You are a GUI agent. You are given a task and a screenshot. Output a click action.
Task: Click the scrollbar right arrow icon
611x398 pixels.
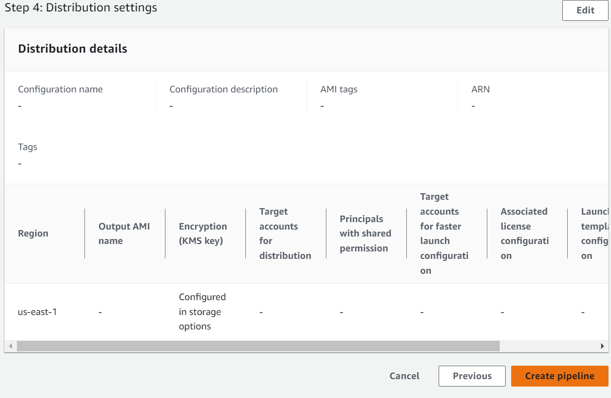[x=602, y=346]
